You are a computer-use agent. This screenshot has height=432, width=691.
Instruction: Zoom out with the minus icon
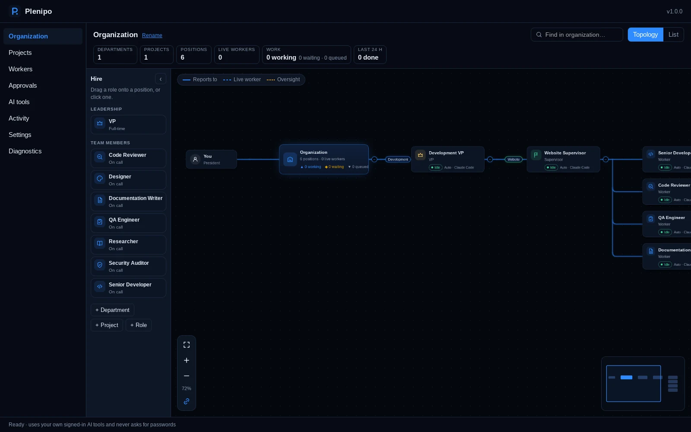click(187, 376)
